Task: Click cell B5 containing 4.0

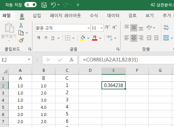Action: 44,107
